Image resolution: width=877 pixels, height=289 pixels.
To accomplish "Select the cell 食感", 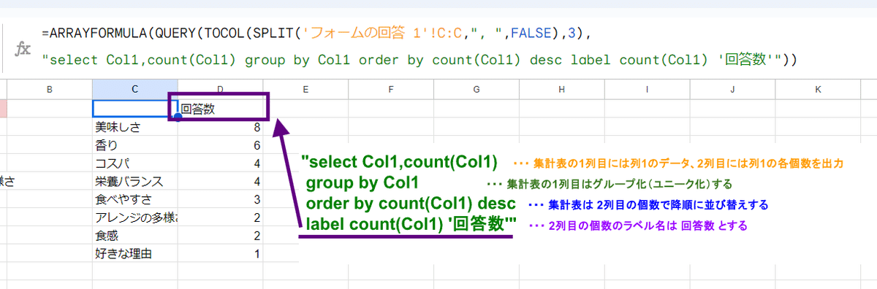I will pos(135,236).
